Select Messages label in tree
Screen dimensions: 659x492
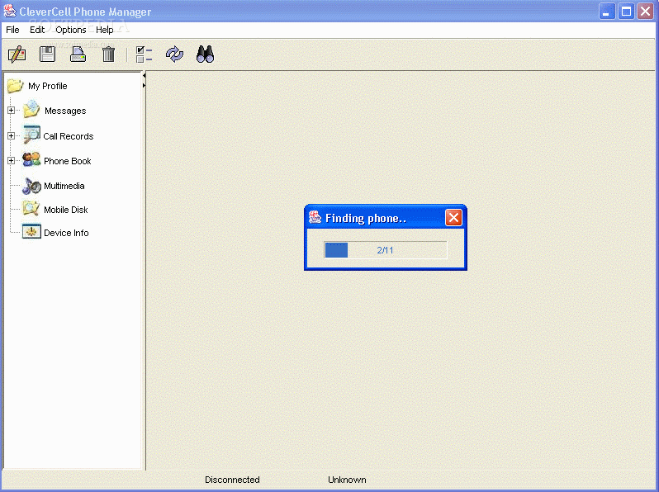tap(65, 111)
